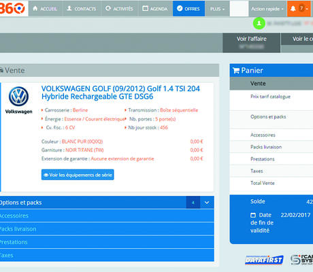Click the validity date 22/02/2017

[295, 215]
